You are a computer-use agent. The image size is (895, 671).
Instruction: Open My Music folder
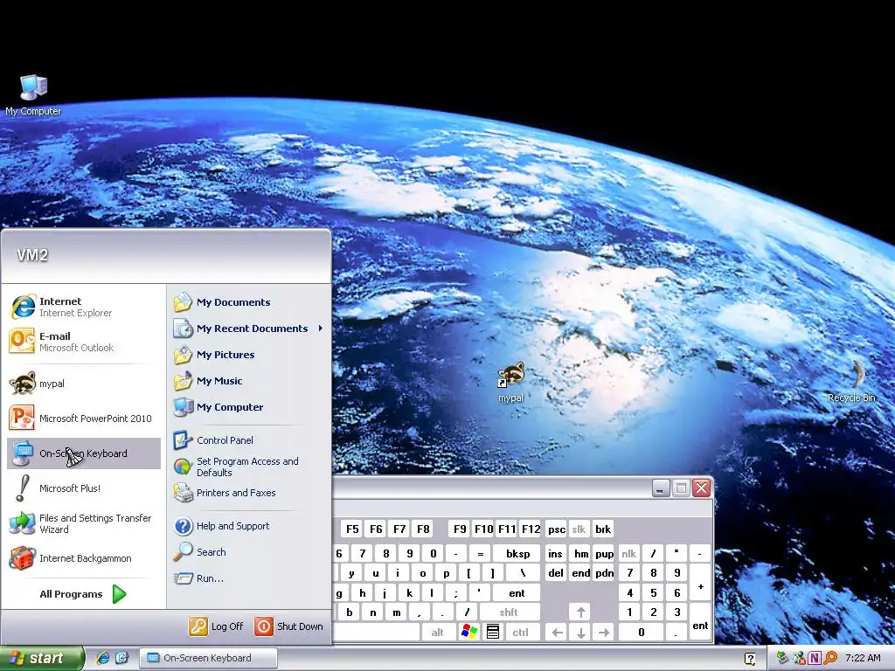pos(248,381)
